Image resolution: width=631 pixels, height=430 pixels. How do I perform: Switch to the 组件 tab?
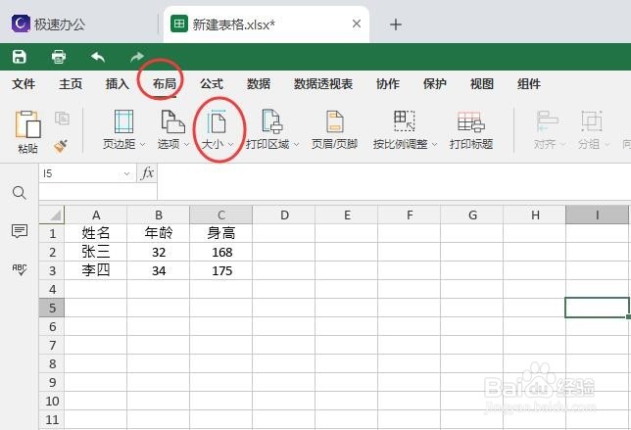pos(529,83)
